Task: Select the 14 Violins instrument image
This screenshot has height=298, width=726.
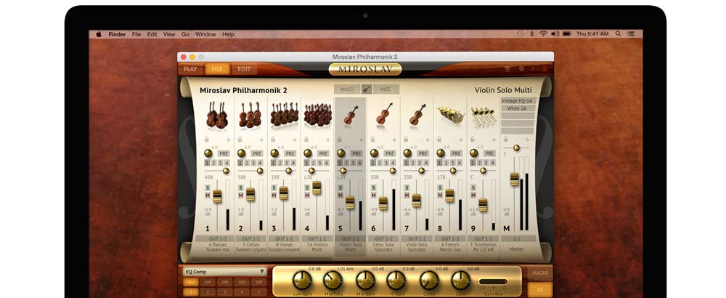Action: [317, 114]
